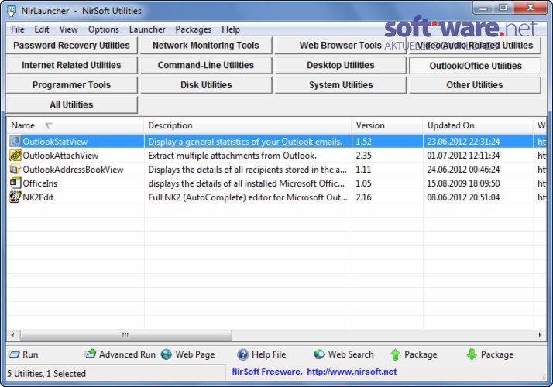Switch to Other Utilities group
The width and height of the screenshot is (553, 387).
coord(475,85)
